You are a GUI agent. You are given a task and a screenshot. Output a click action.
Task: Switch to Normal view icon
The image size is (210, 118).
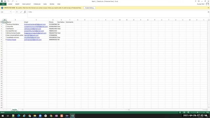pos(180,112)
